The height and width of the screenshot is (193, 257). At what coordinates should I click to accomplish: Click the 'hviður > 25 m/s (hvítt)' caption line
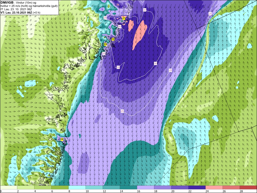[29, 6]
